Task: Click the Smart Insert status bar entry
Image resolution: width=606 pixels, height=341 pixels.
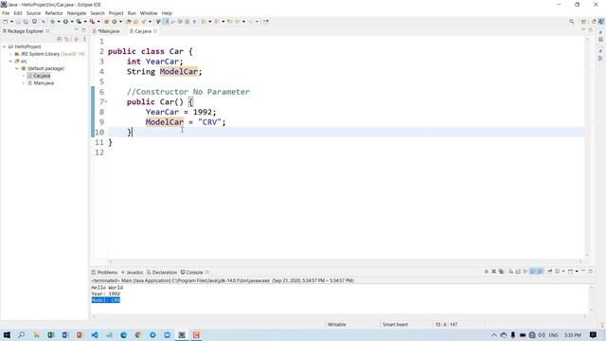Action: pos(395,324)
